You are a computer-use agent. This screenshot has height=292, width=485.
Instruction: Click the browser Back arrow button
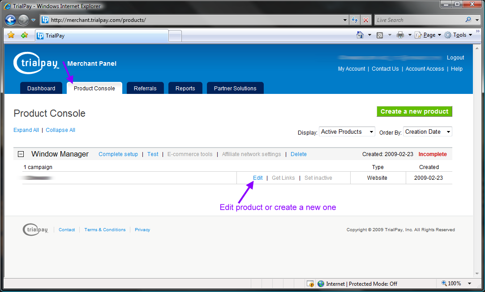tap(11, 20)
